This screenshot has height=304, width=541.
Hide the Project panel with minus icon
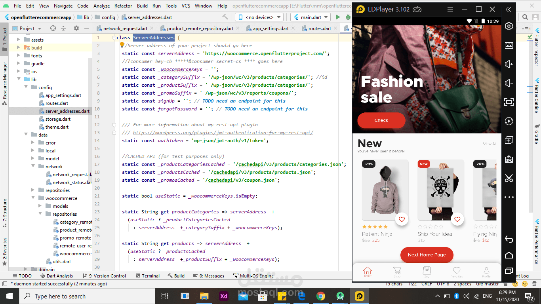click(x=86, y=28)
